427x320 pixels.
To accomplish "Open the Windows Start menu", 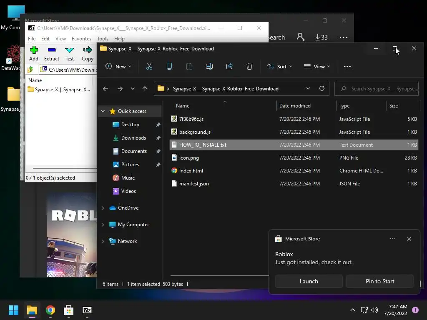I will pyautogui.click(x=13, y=310).
